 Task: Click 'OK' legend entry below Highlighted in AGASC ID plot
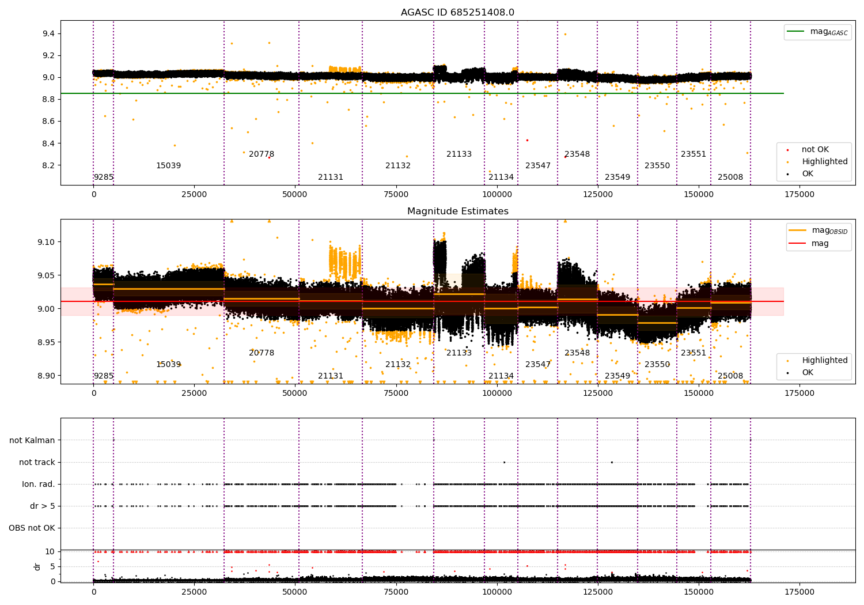808,174
